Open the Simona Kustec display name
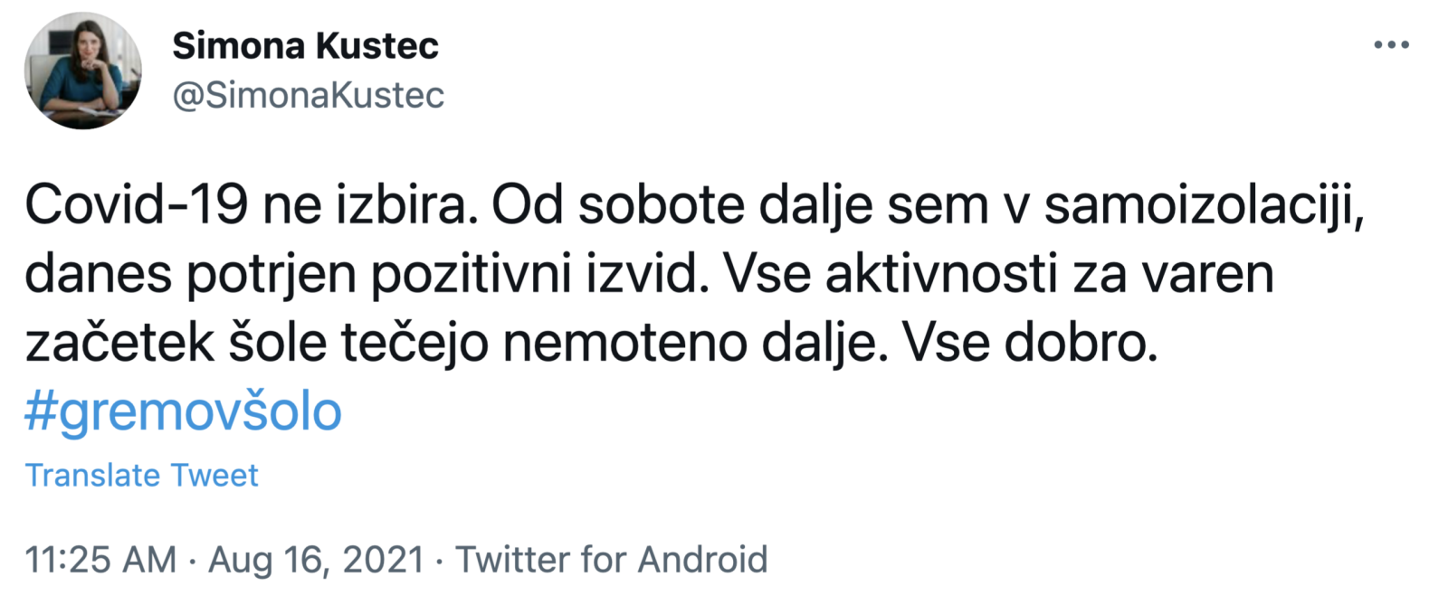Screen dimensions: 1448x605 [305, 45]
